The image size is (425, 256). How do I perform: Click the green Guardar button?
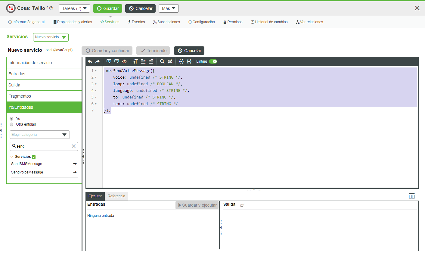107,8
